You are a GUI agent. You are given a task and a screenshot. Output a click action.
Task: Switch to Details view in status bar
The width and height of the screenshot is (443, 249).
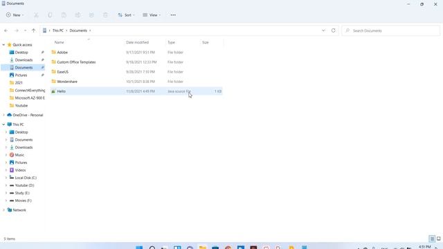coord(432,239)
